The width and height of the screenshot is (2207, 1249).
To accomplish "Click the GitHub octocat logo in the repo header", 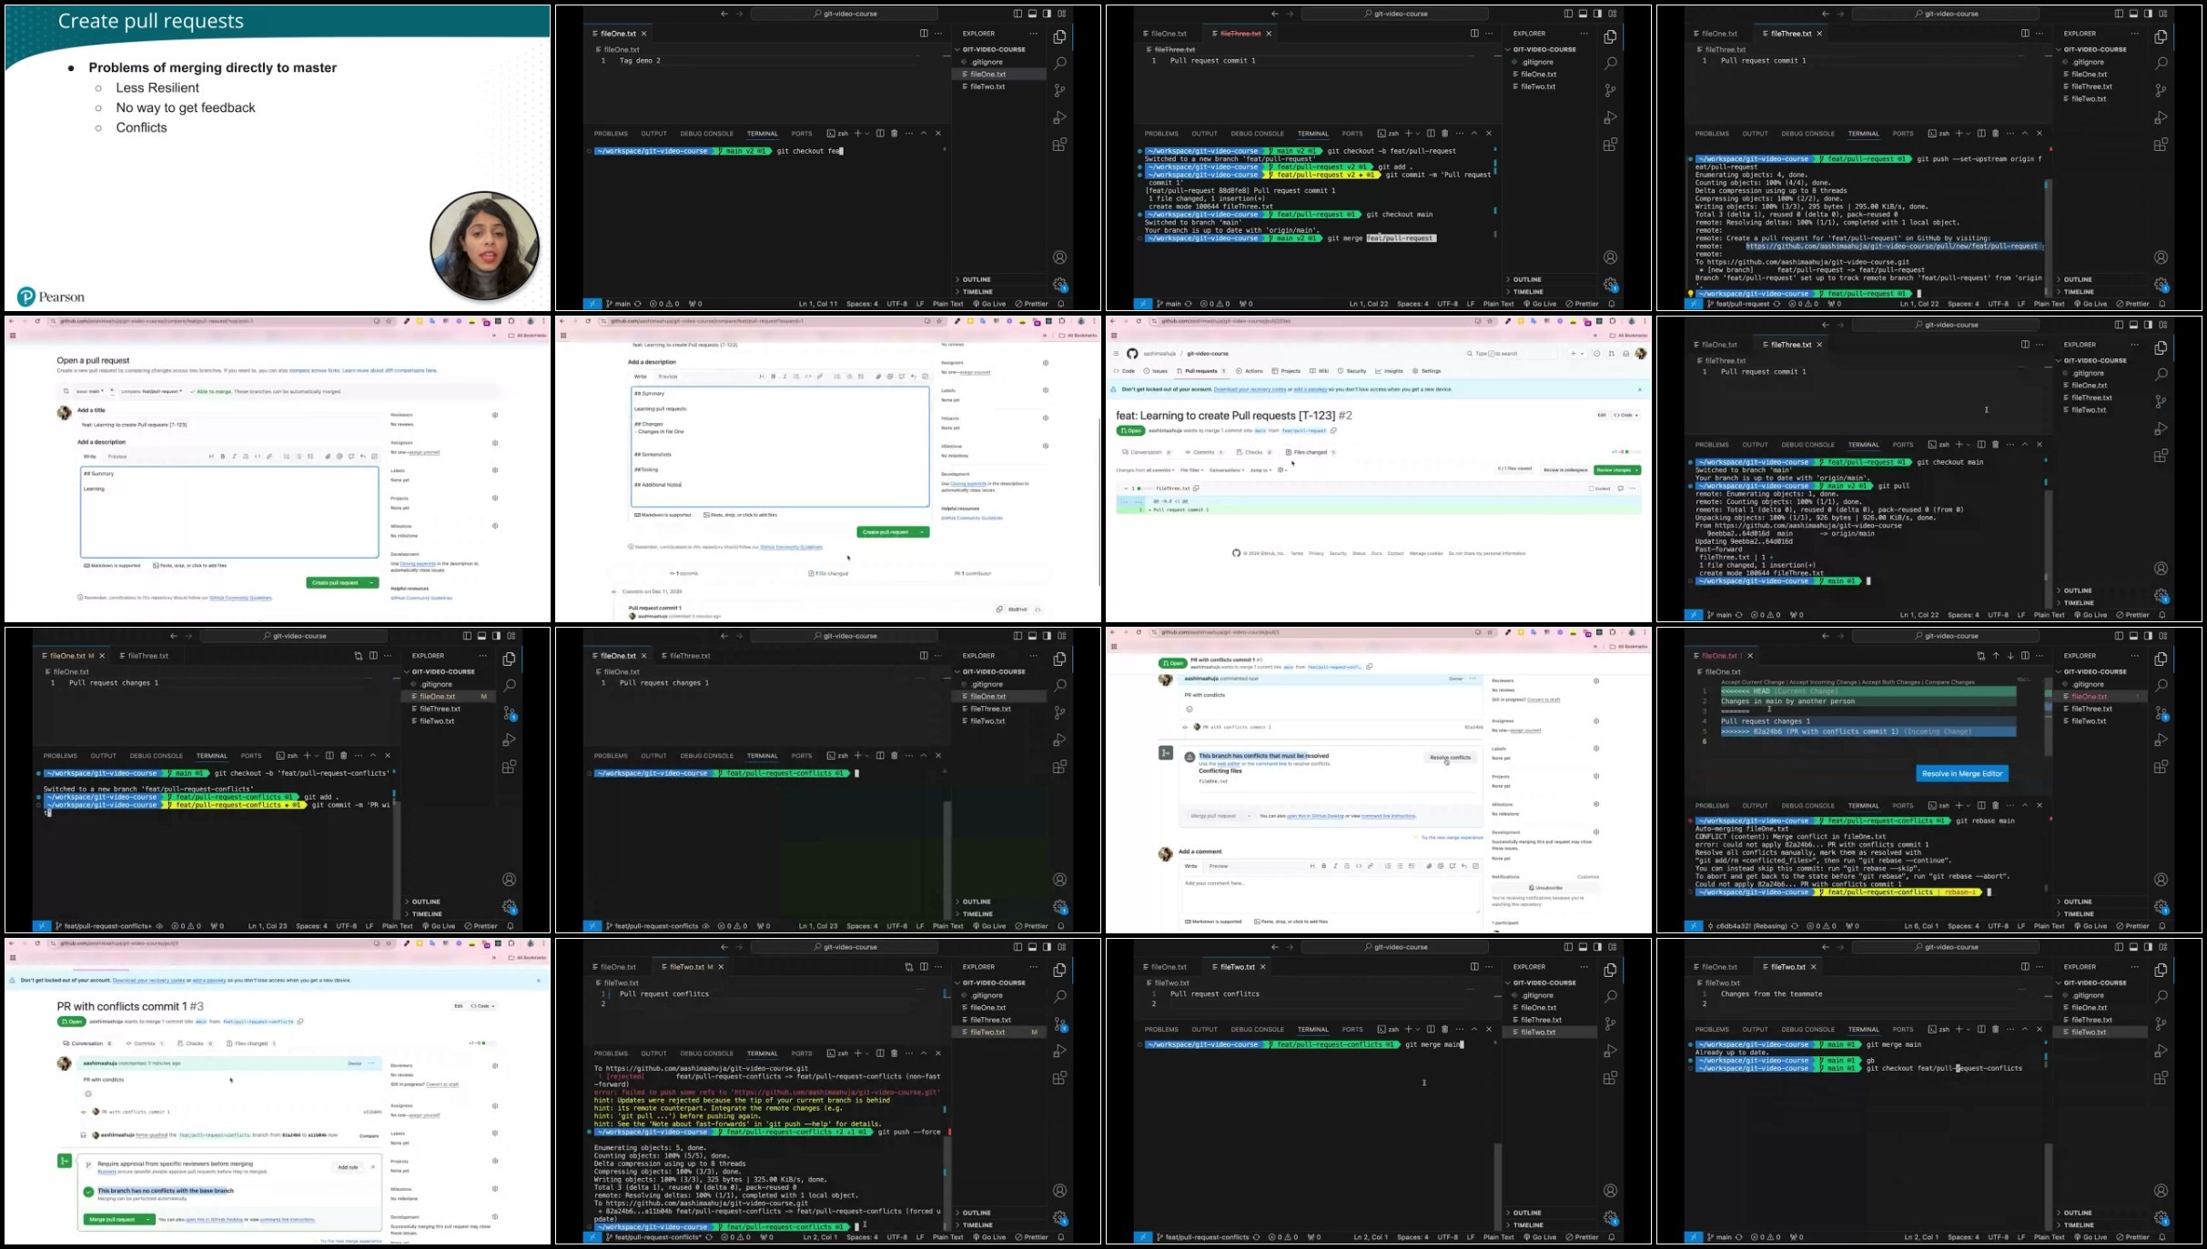I will point(1132,354).
